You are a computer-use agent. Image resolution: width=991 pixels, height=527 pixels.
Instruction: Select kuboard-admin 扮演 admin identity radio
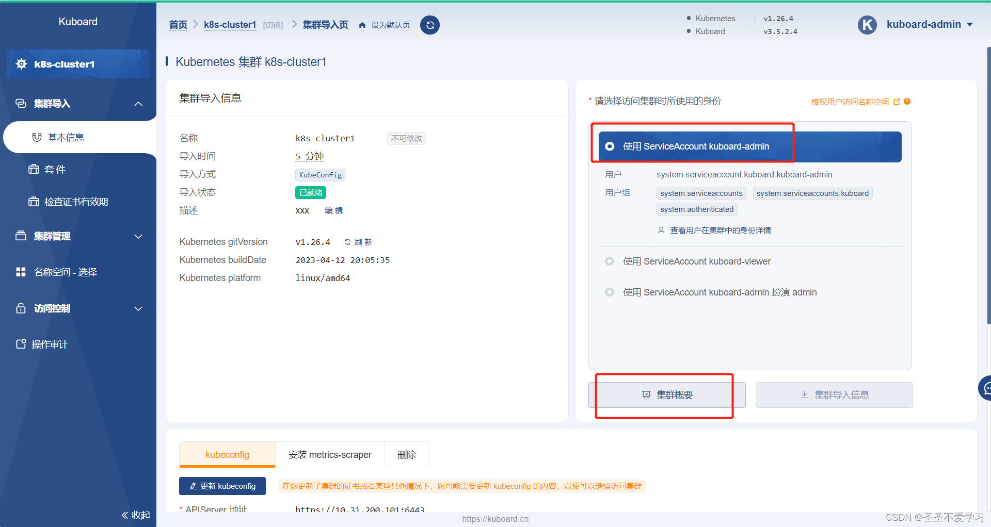(610, 292)
